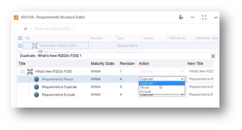Viewport: 242px width, 130px height.
Task: Open Action dropdown for Requirement to Reuse
Action: (162, 79)
